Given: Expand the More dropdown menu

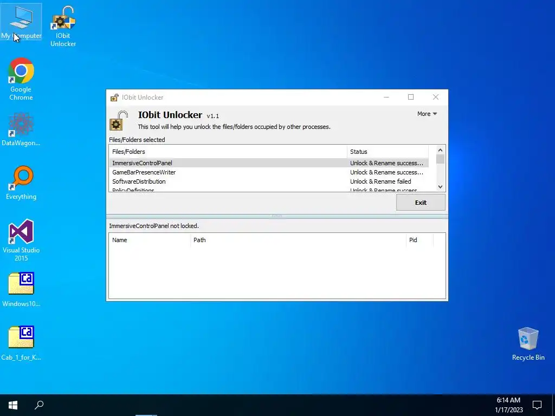Looking at the screenshot, I should tap(427, 114).
